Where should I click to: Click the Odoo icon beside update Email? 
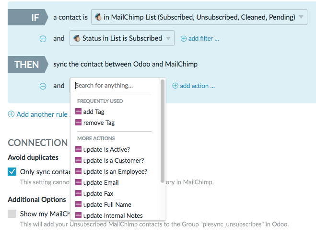click(x=78, y=182)
